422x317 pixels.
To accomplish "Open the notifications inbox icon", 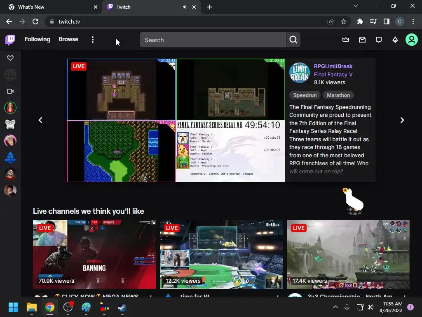I will (x=362, y=40).
